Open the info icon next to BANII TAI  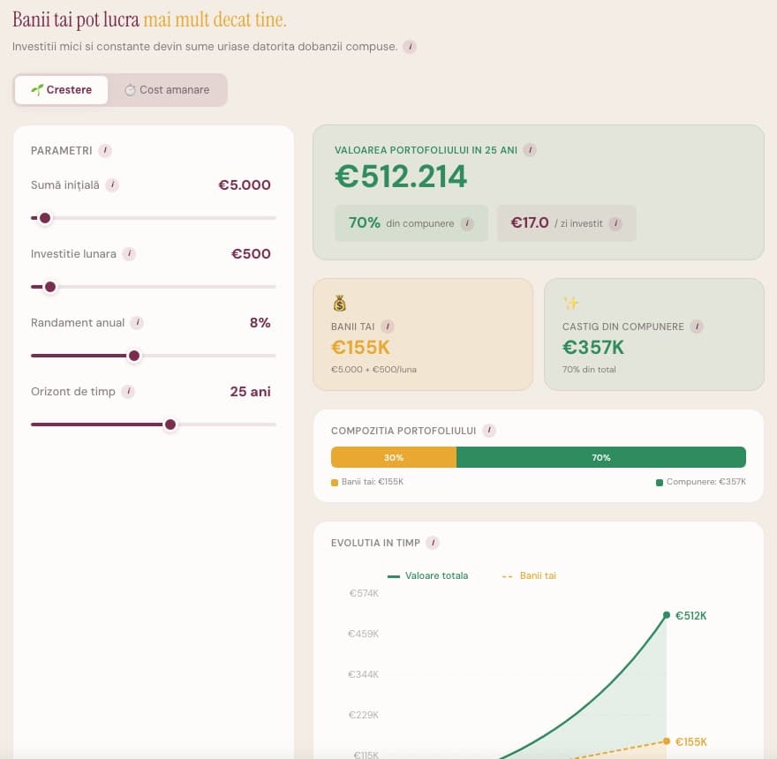tap(388, 327)
